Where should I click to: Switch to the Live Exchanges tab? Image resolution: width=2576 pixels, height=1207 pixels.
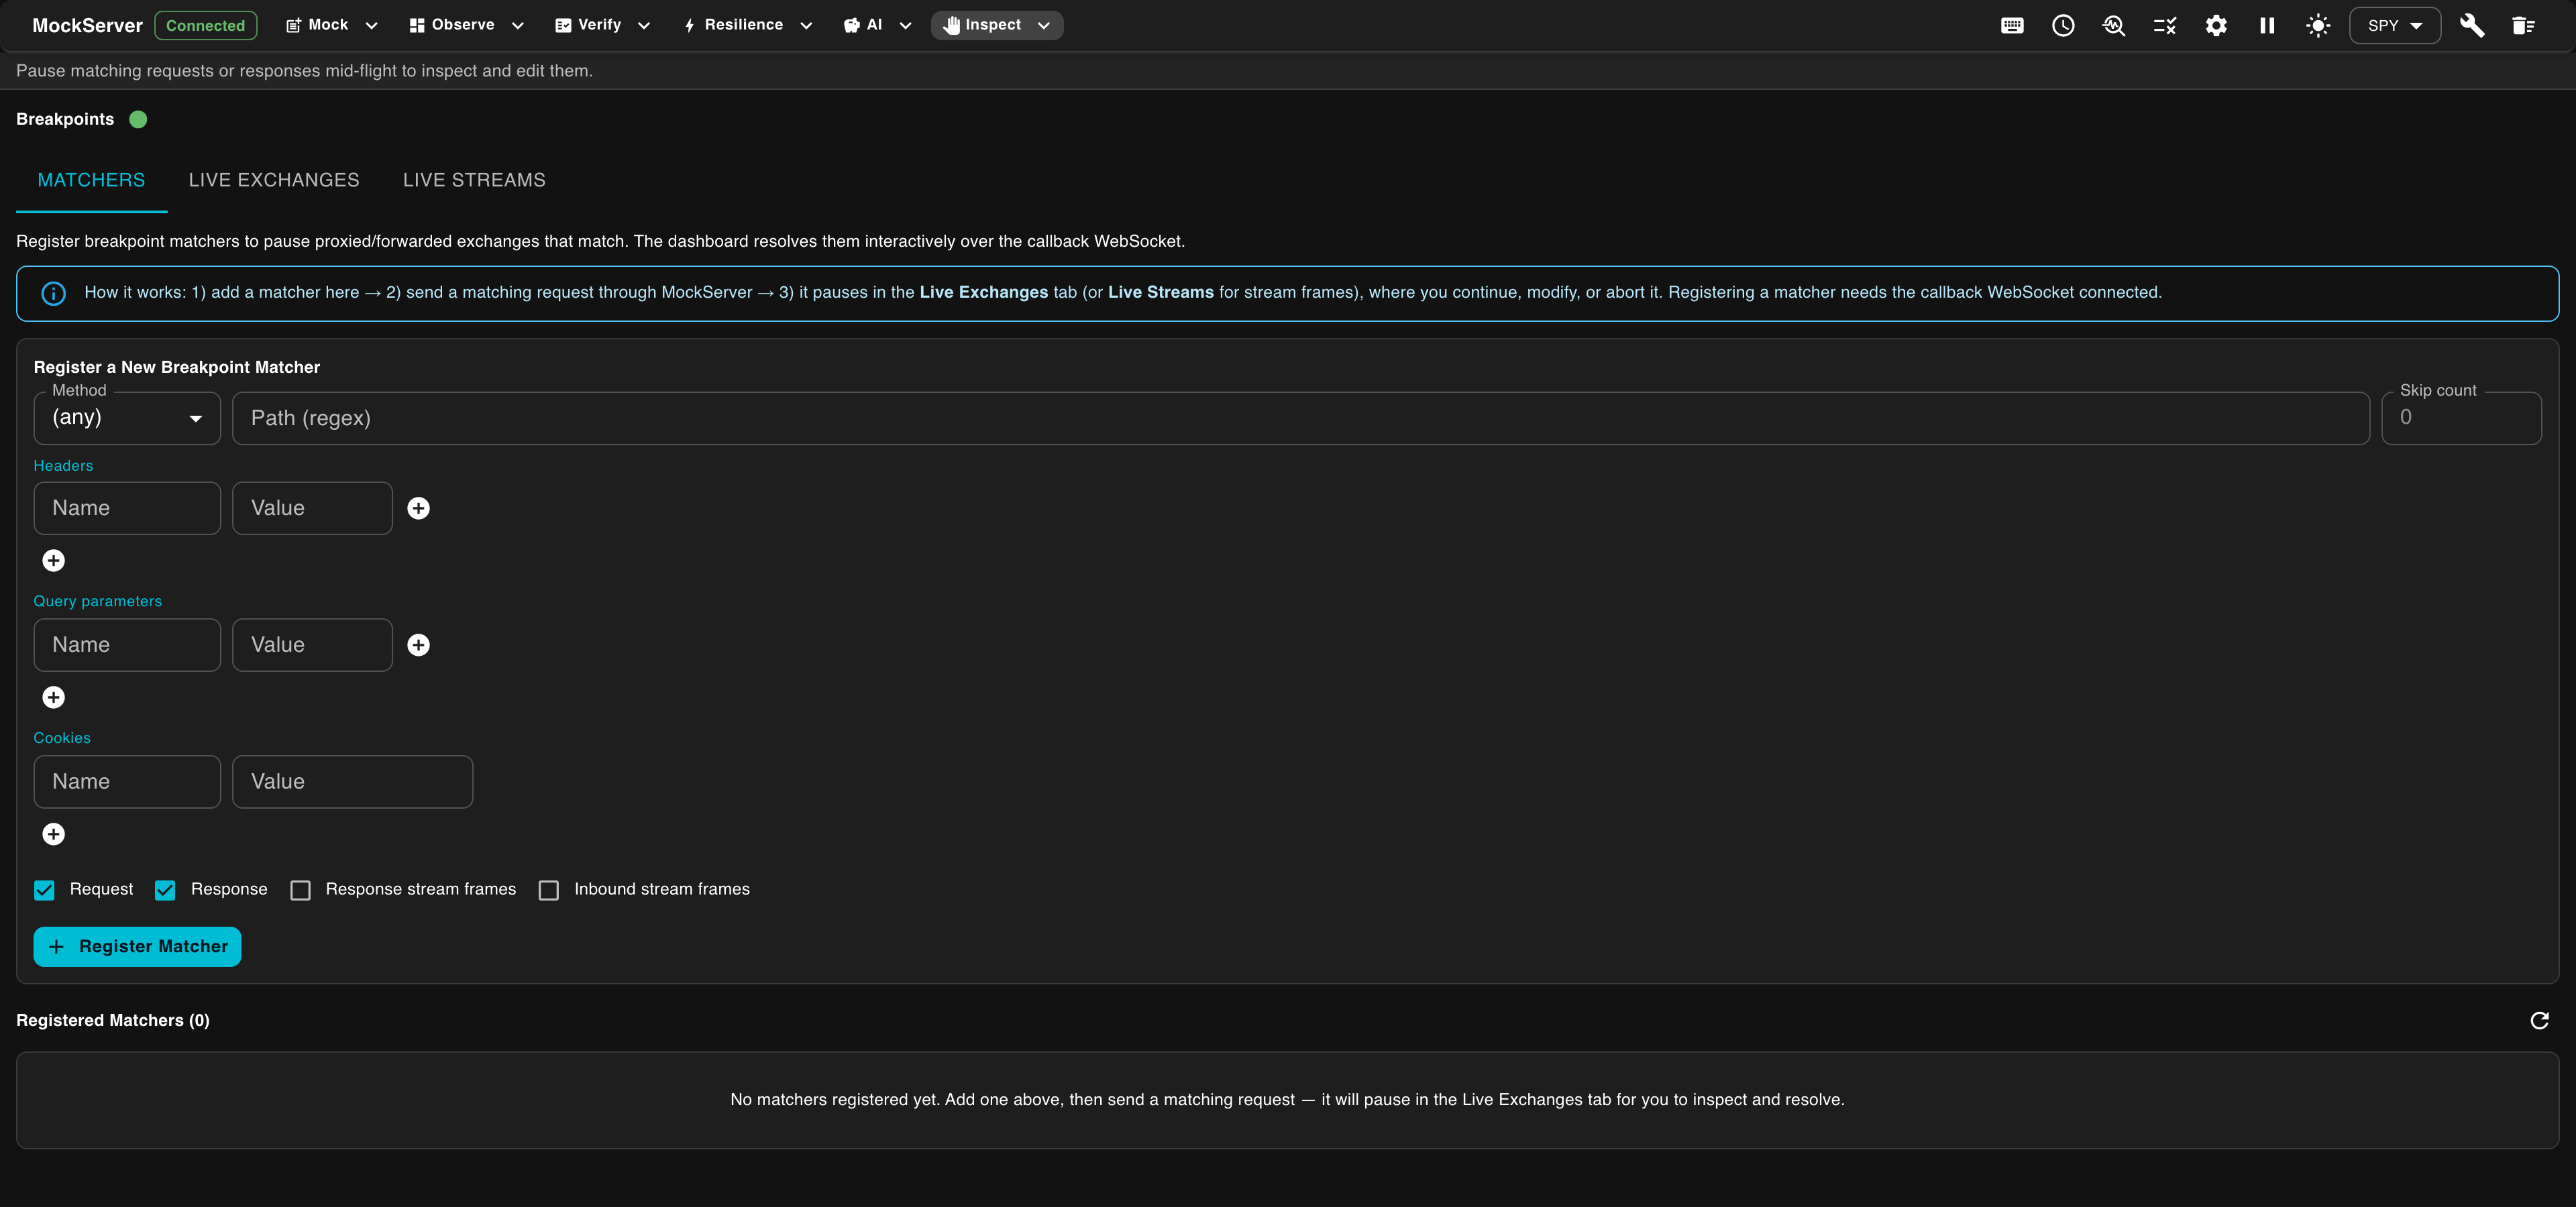[274, 180]
